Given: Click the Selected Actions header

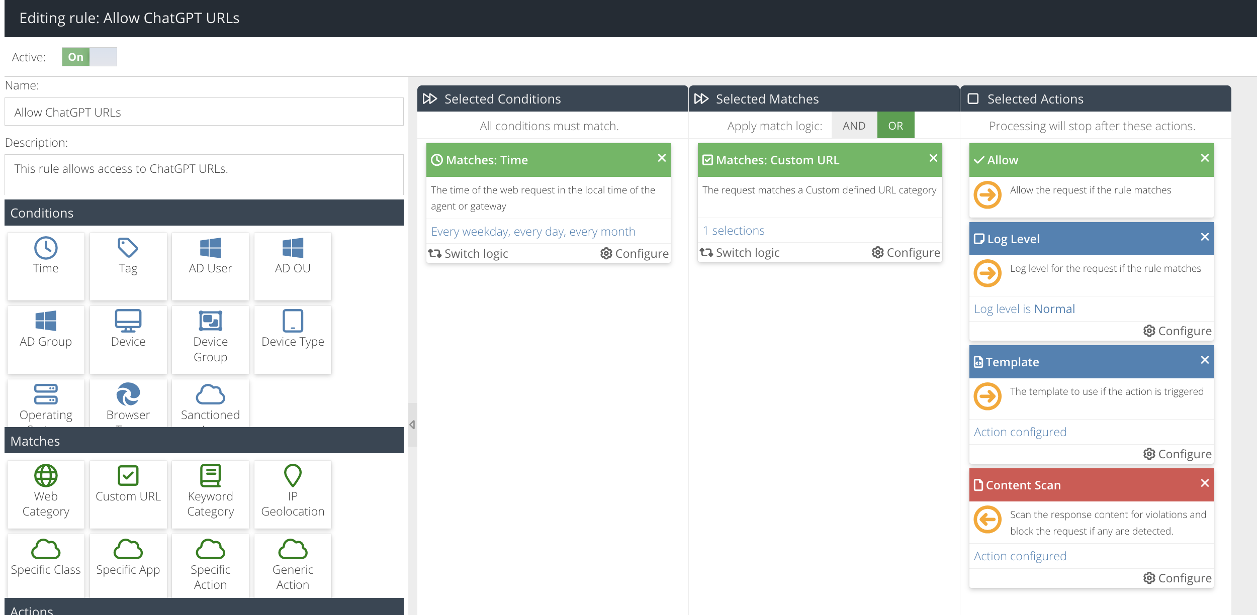Looking at the screenshot, I should (1096, 98).
